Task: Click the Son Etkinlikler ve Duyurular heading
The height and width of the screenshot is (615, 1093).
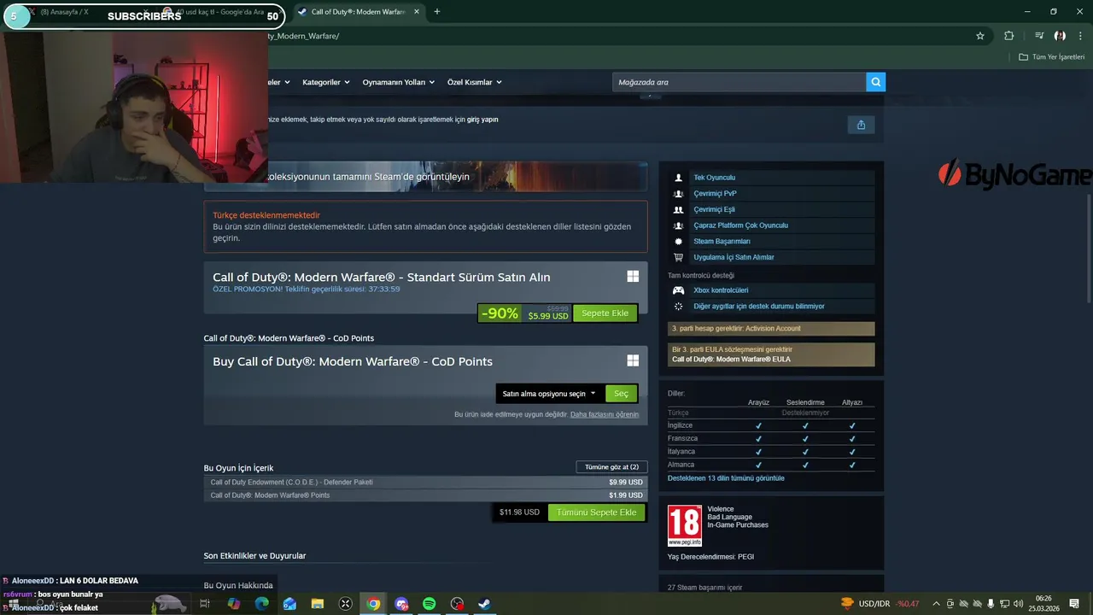Action: click(x=254, y=556)
